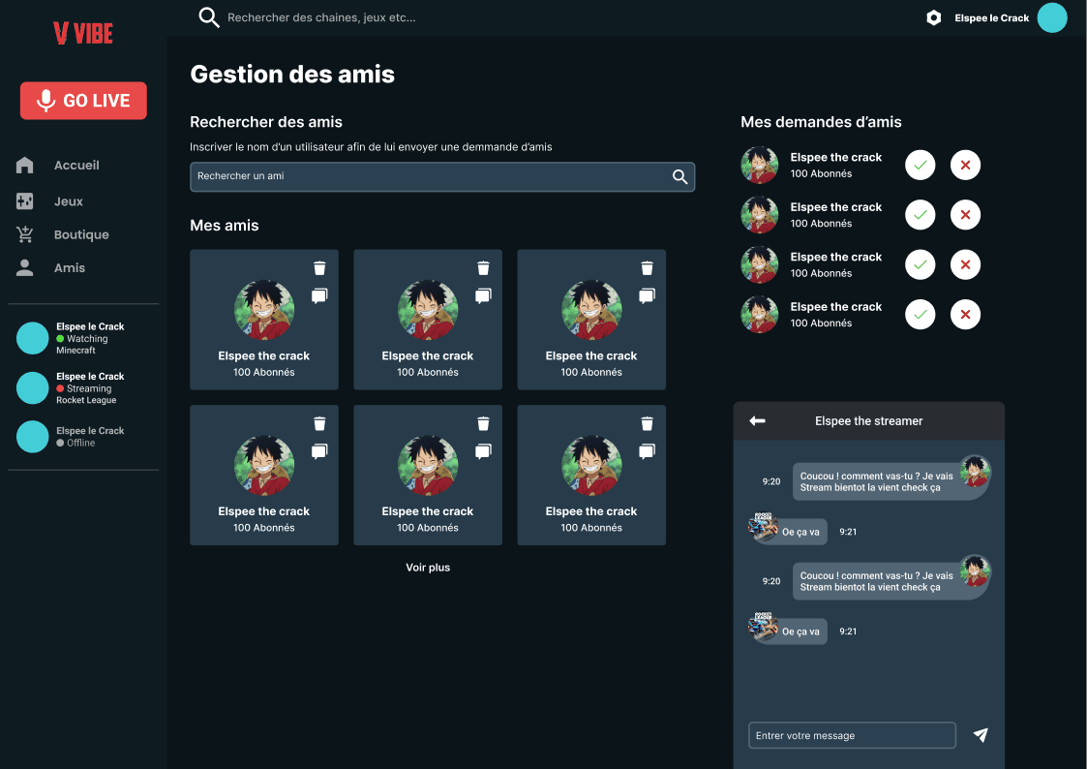Click the 'Rechercher des amis' heading
Image resolution: width=1087 pixels, height=769 pixels.
[x=266, y=122]
